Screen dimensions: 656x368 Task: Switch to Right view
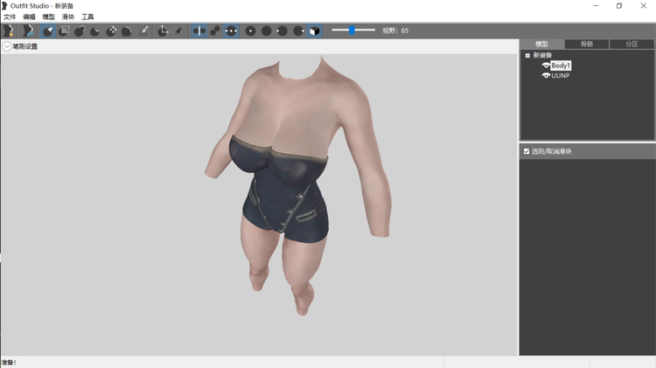(x=298, y=31)
